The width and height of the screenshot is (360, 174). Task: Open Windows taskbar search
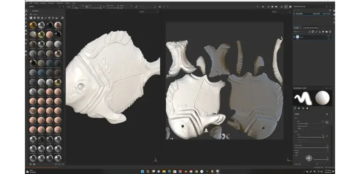click(148, 171)
